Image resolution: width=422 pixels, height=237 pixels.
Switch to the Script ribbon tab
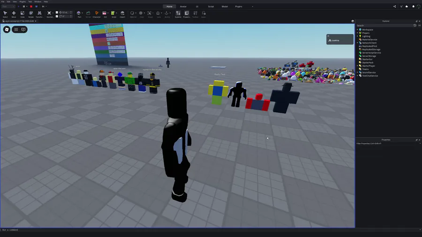coord(211,7)
